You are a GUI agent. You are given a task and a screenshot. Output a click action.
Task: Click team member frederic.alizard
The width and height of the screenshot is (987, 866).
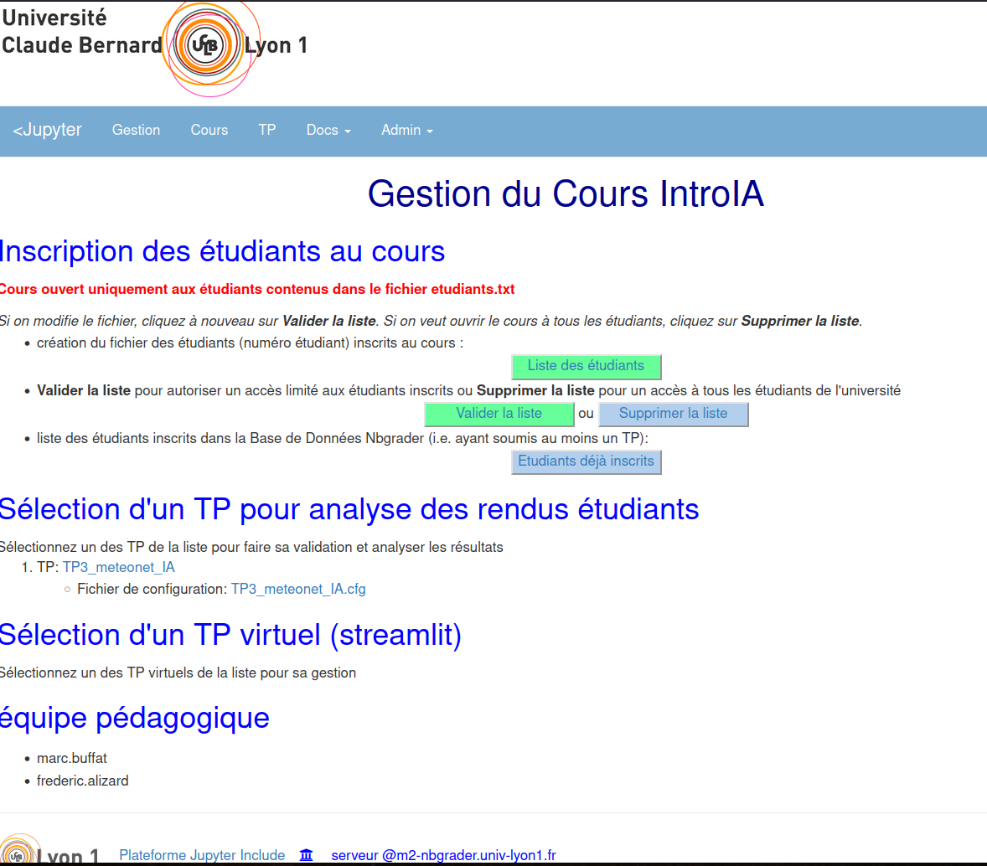(83, 781)
